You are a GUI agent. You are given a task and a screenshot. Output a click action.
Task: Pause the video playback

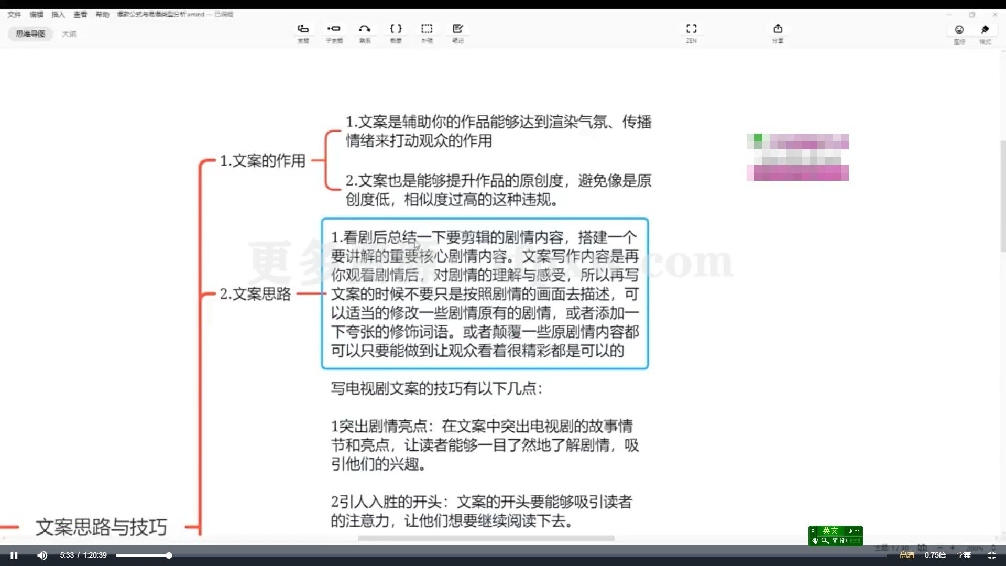pos(14,555)
